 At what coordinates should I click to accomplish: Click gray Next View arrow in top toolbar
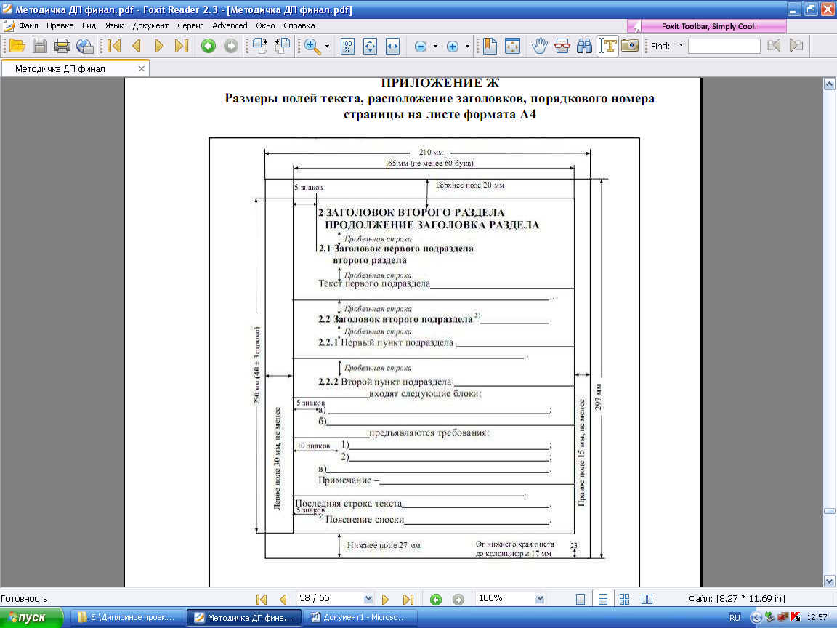coord(230,47)
